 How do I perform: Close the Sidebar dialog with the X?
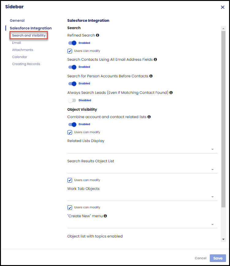coord(223,7)
